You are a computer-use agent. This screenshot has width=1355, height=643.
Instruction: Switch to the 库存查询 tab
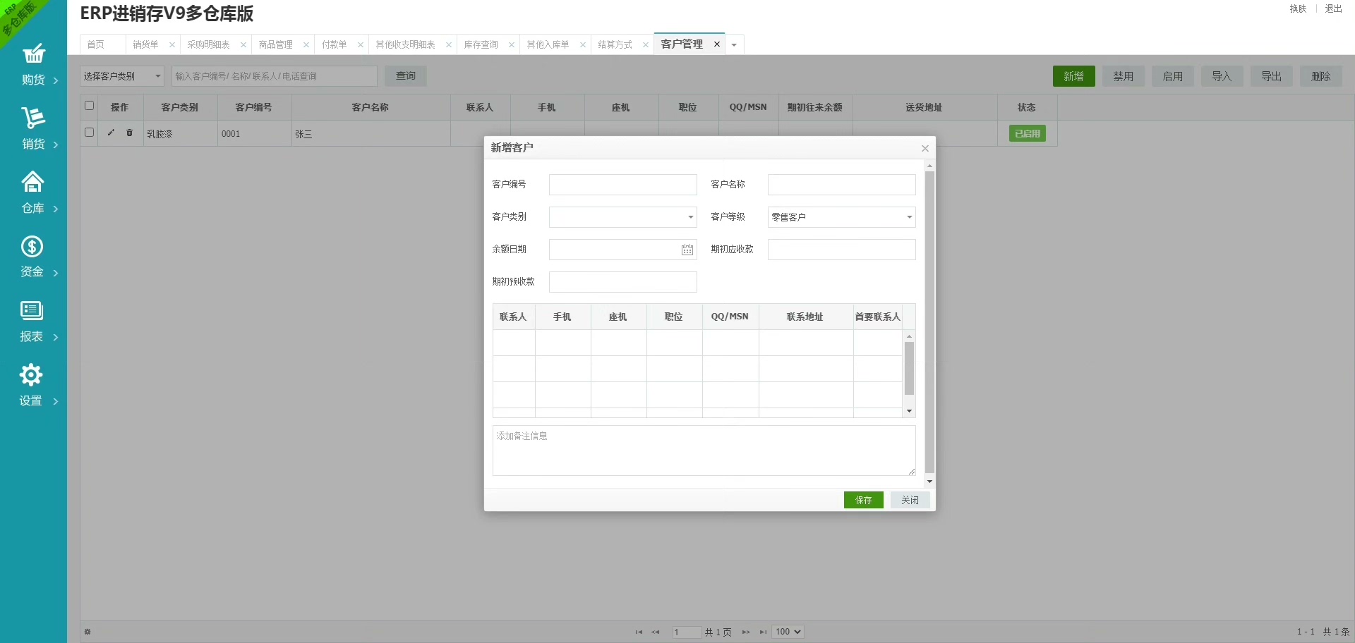point(481,44)
